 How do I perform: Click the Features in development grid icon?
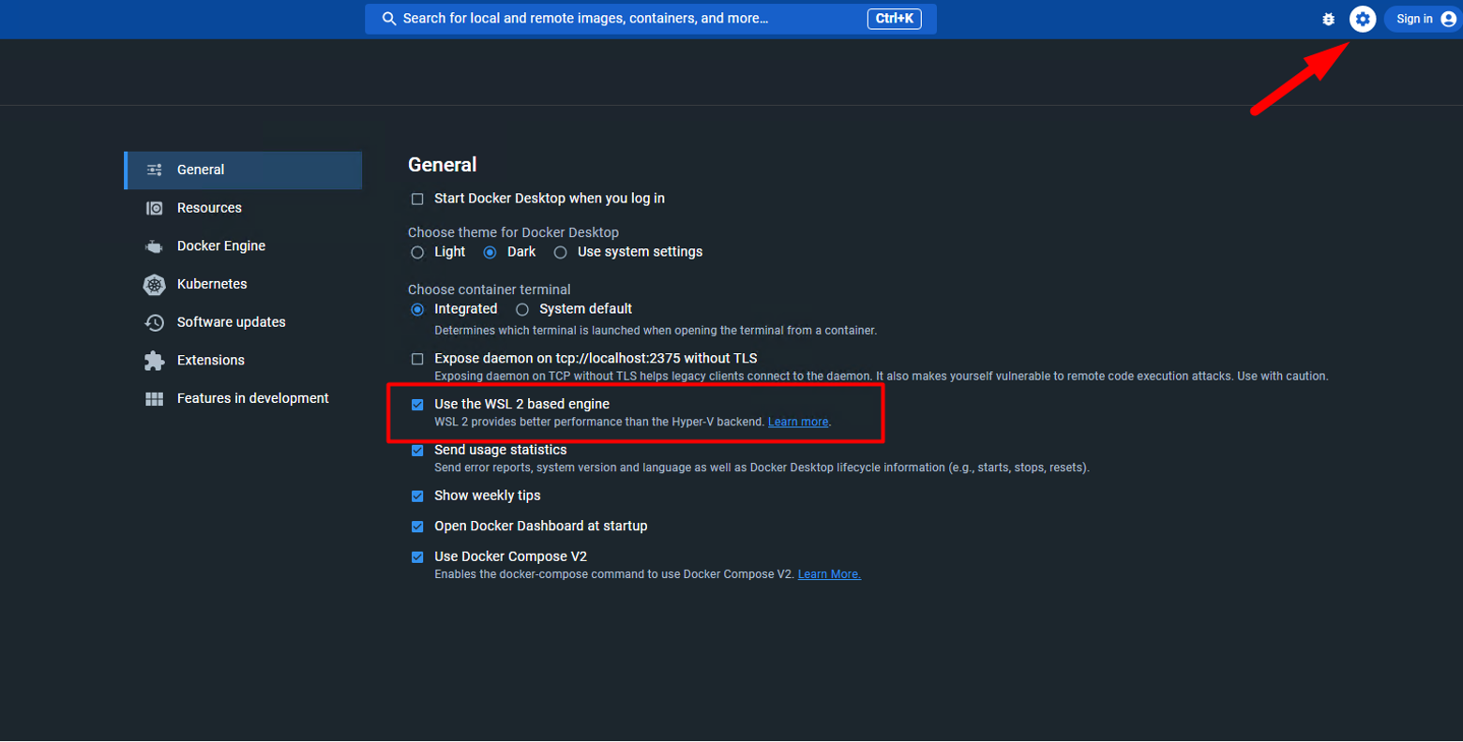pyautogui.click(x=155, y=399)
